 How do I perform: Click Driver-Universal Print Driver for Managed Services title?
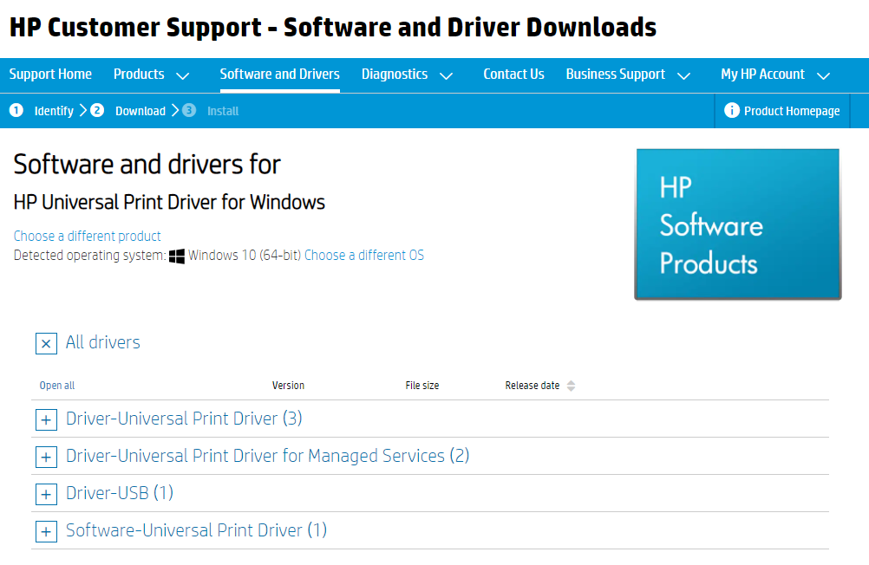pyautogui.click(x=268, y=456)
